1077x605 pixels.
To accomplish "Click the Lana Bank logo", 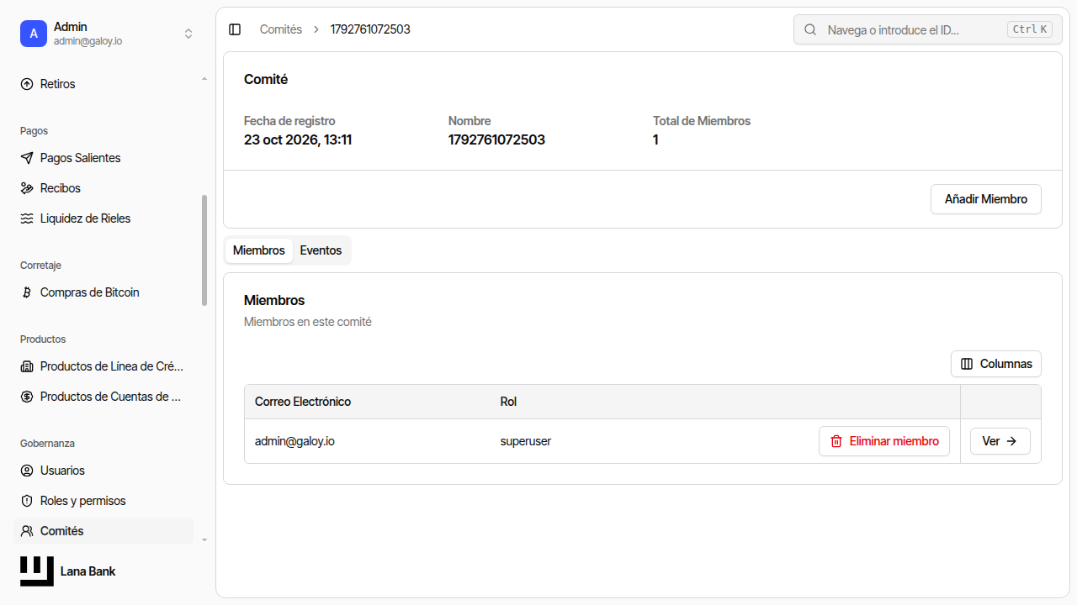I will point(37,571).
